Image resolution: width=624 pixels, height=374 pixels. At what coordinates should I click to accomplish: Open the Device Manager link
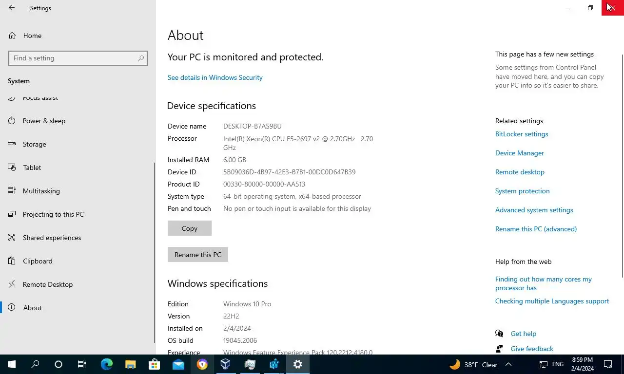(x=520, y=153)
